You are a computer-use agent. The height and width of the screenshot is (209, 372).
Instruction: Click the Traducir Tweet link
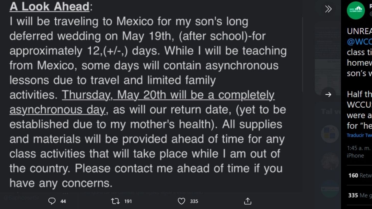[x=359, y=135]
